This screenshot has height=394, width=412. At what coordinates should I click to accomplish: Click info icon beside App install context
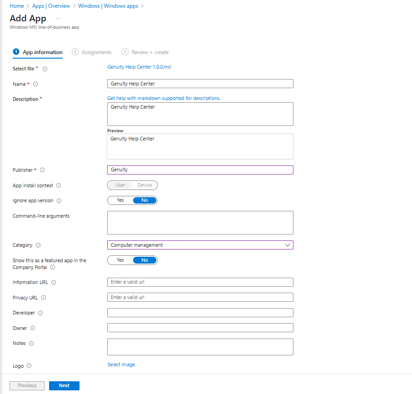pyautogui.click(x=59, y=185)
